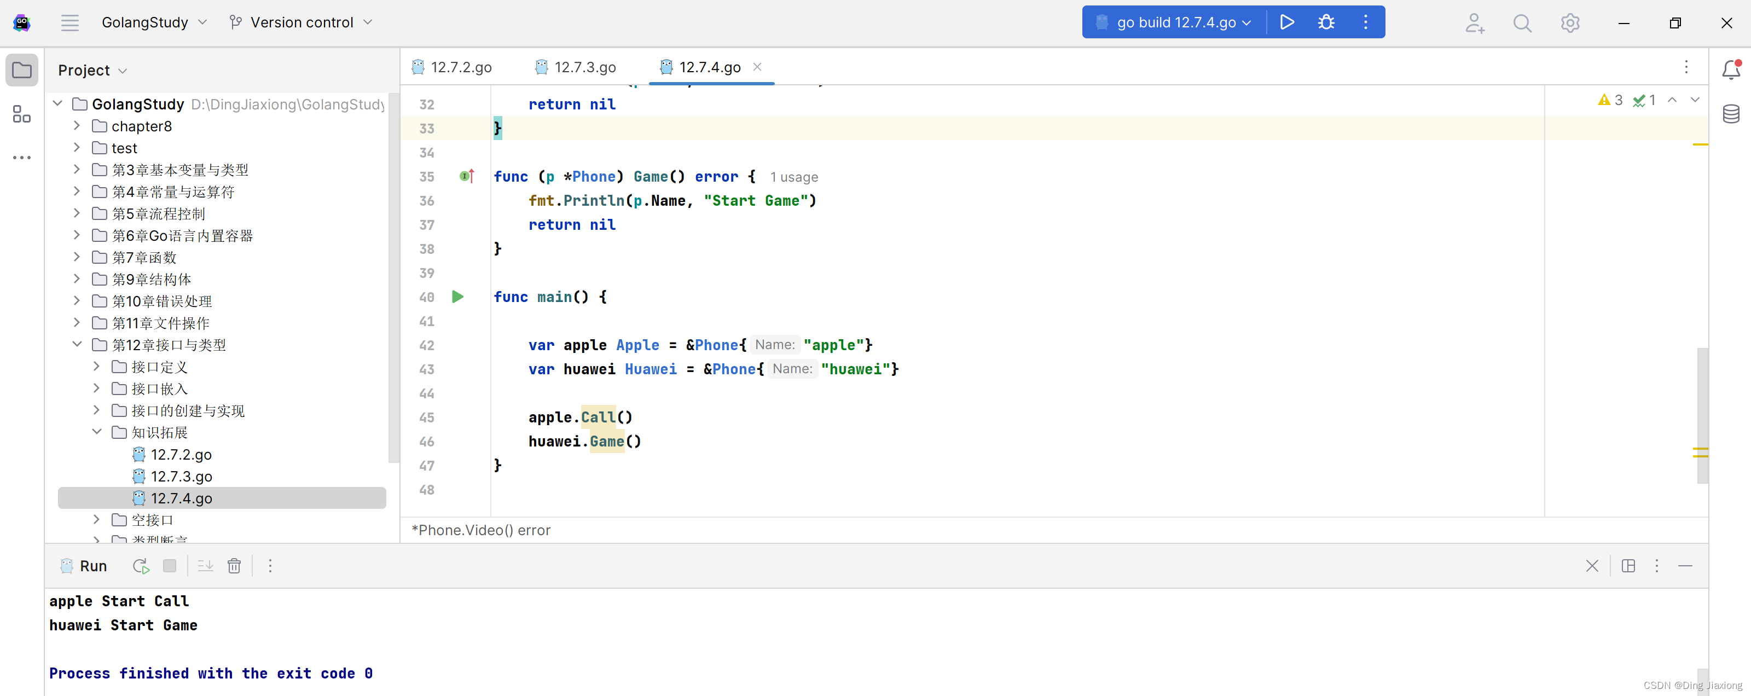Open the Database tool window icon
This screenshot has height=696, width=1751.
(x=1731, y=113)
